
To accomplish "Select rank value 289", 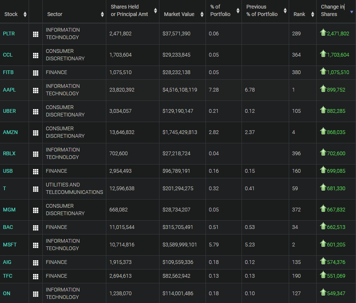I will (x=296, y=34).
